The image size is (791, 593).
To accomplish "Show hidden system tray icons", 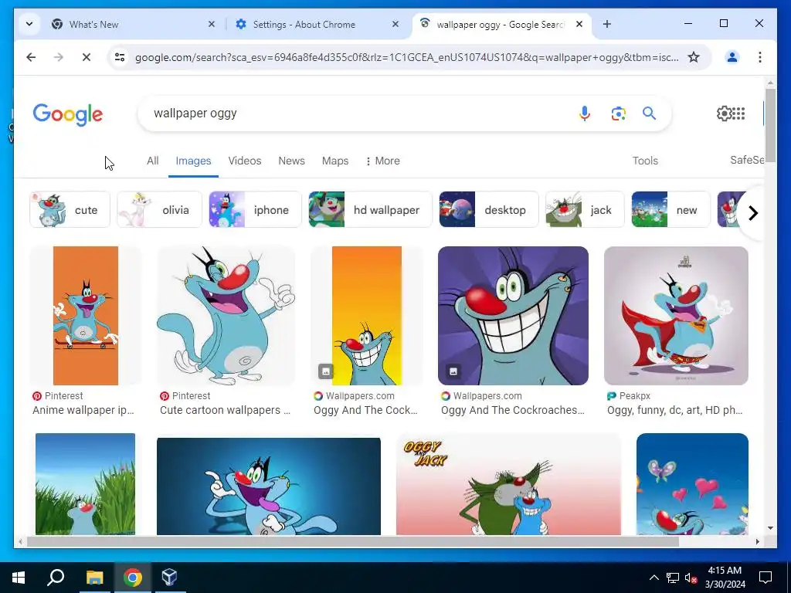I will [654, 578].
